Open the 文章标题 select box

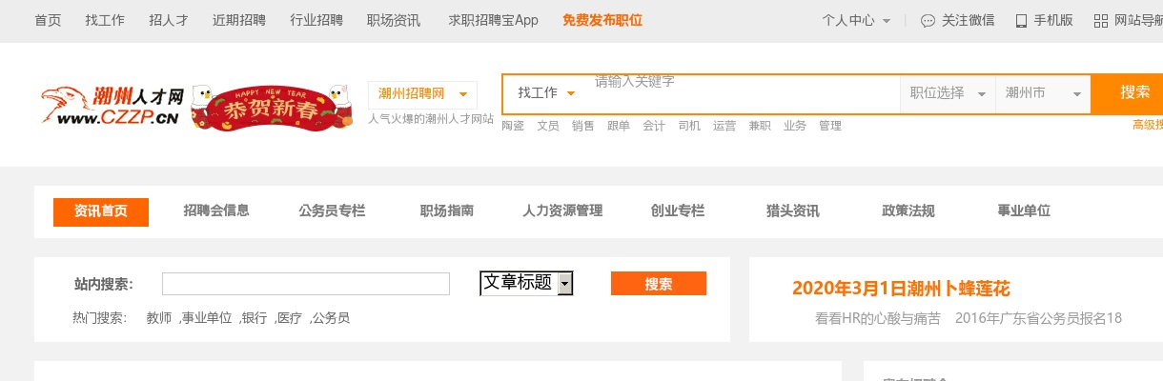tap(526, 283)
